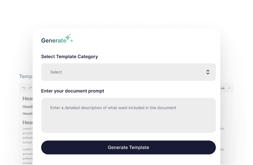
Task: Click the second Lorem paragraph on left edge
Action: click(27, 156)
